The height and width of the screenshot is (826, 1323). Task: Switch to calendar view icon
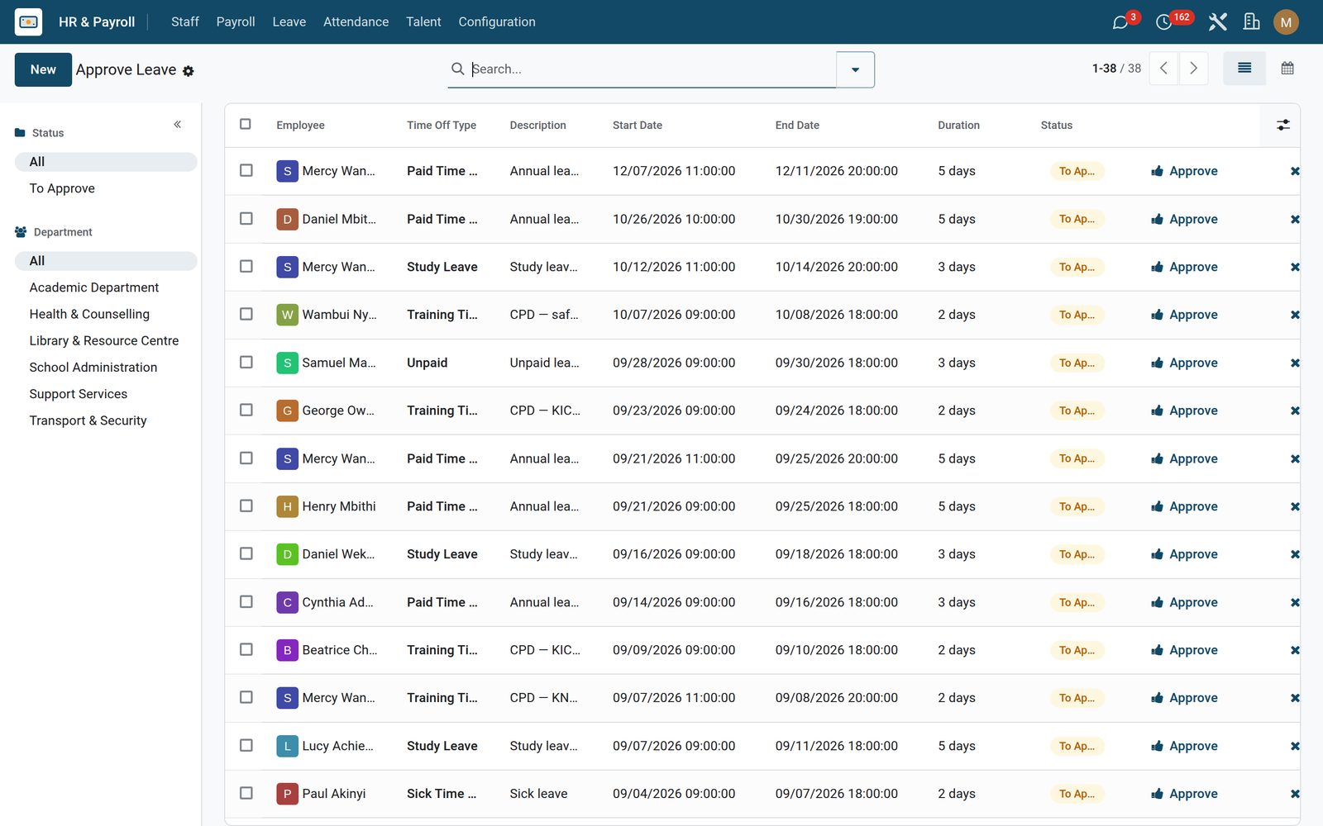[1287, 69]
